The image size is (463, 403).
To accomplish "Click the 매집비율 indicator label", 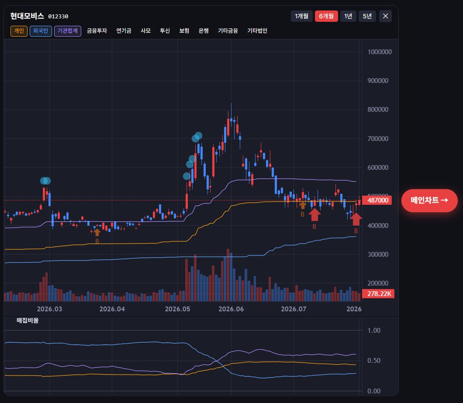I will [x=28, y=320].
